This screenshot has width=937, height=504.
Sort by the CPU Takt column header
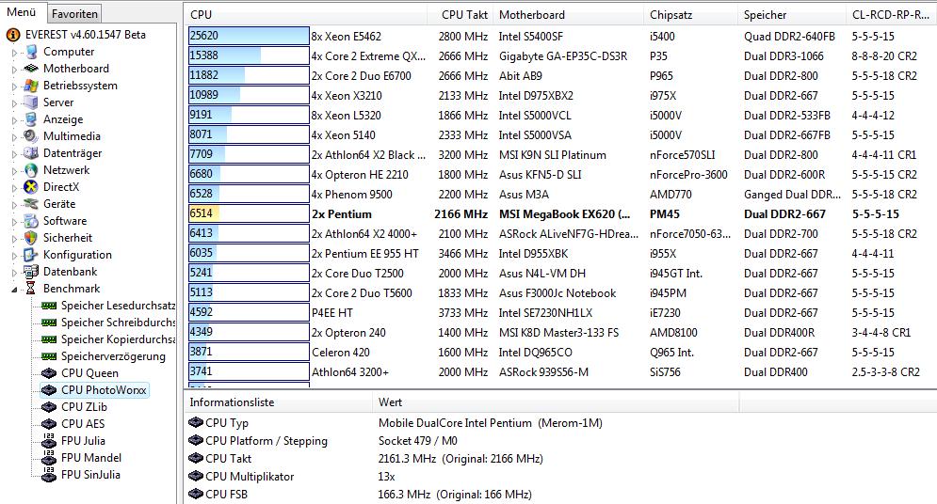pyautogui.click(x=461, y=15)
